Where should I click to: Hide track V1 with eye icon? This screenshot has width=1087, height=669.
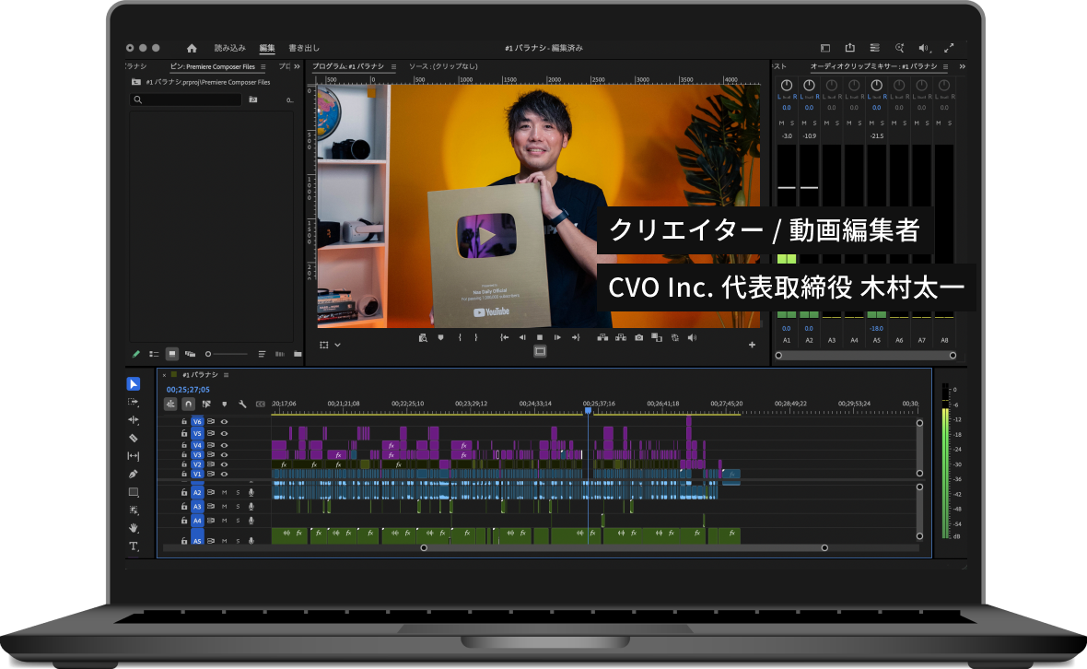pos(224,475)
